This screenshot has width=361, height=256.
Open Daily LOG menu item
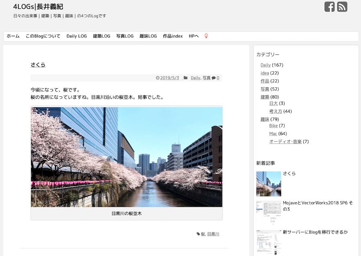pyautogui.click(x=77, y=36)
